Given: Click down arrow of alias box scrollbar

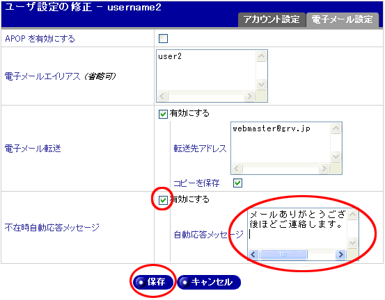Looking at the screenshot, I should tap(261, 85).
